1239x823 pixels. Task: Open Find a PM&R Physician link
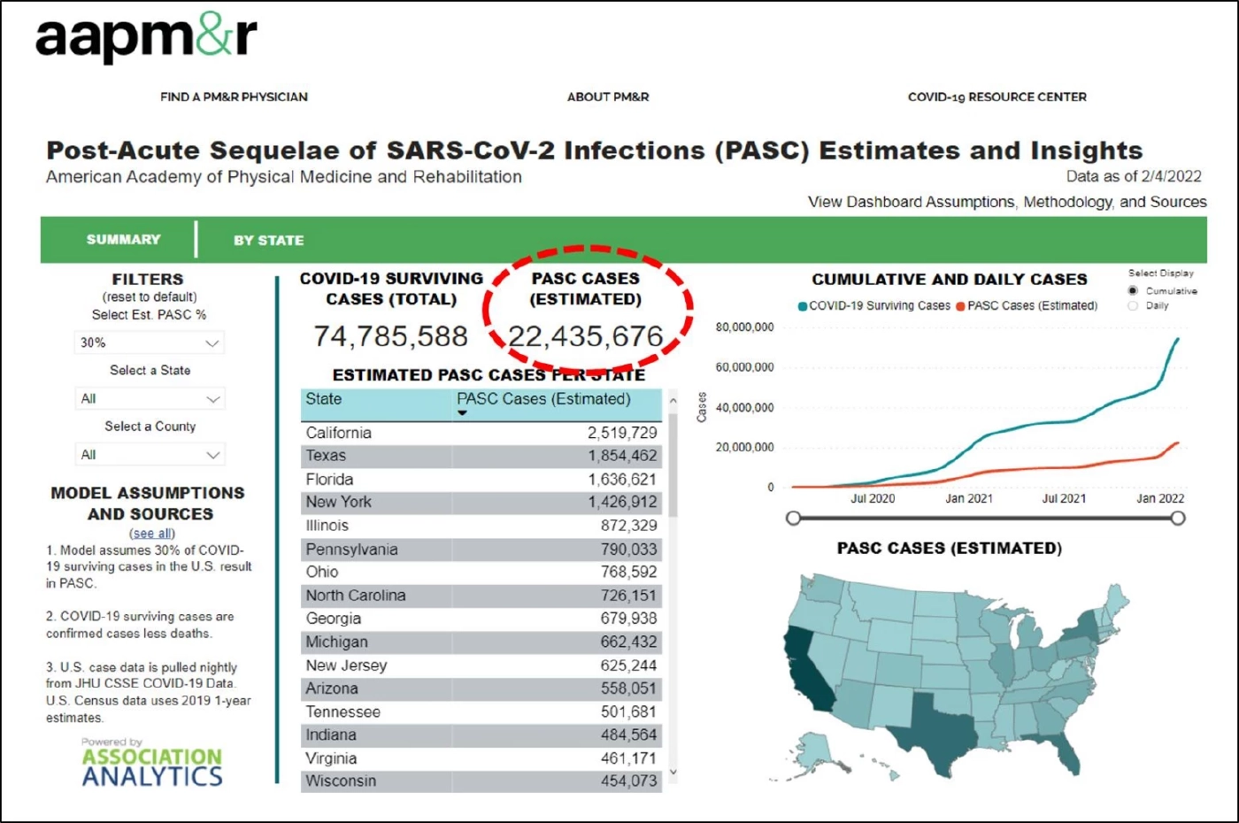[x=234, y=96]
